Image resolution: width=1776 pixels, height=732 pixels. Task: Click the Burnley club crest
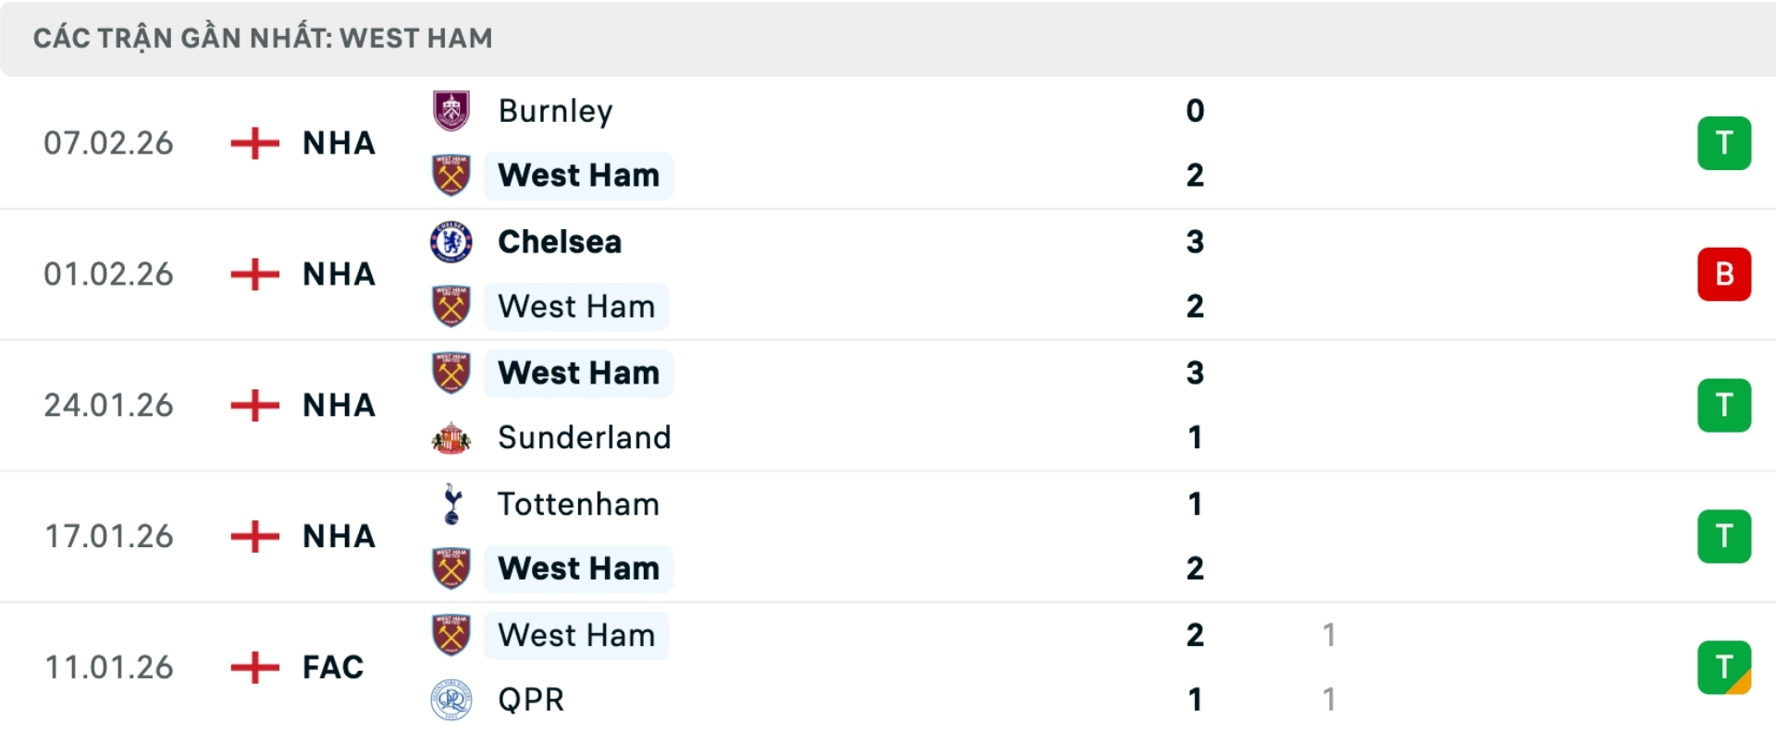coord(450,111)
